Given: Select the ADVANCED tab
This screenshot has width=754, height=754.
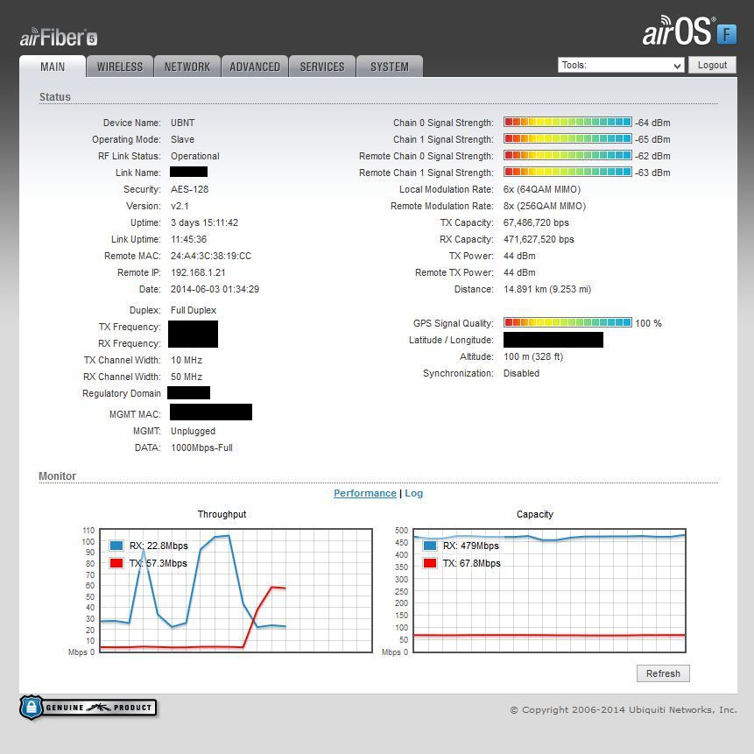Looking at the screenshot, I should (255, 67).
